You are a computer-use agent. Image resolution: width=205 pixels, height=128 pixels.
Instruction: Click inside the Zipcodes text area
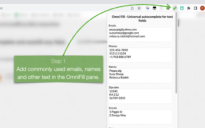(140, 96)
